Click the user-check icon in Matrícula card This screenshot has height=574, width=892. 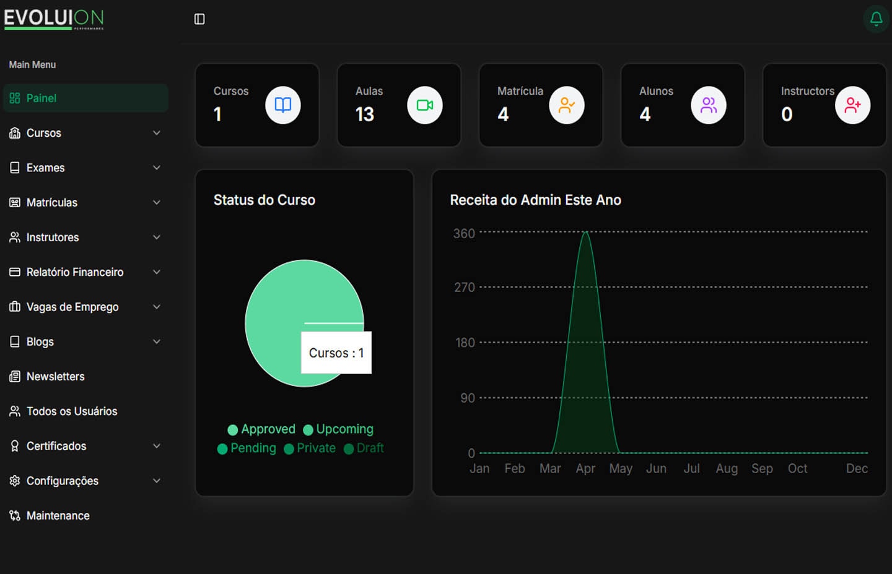tap(567, 105)
